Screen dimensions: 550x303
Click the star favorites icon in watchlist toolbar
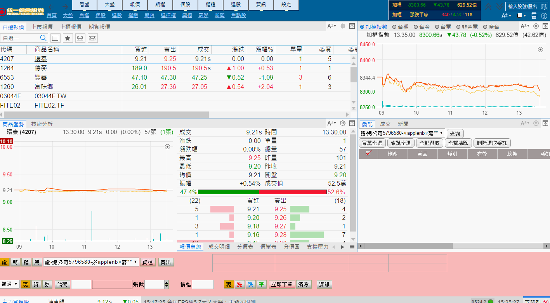pyautogui.click(x=68, y=38)
